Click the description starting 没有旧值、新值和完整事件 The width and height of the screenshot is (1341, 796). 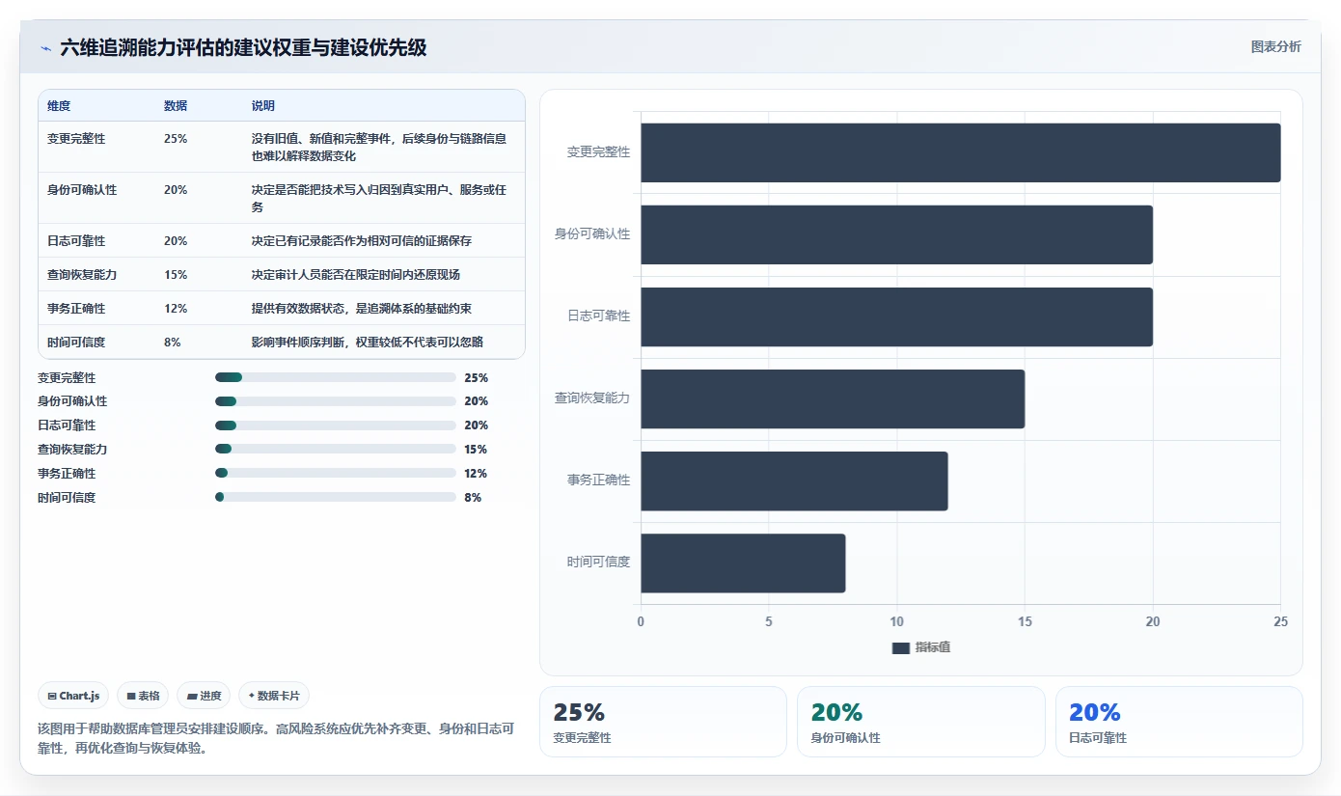(379, 148)
